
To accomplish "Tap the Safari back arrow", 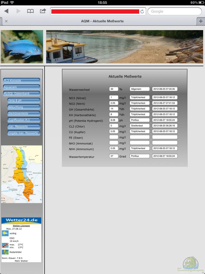I will (x=6, y=11).
